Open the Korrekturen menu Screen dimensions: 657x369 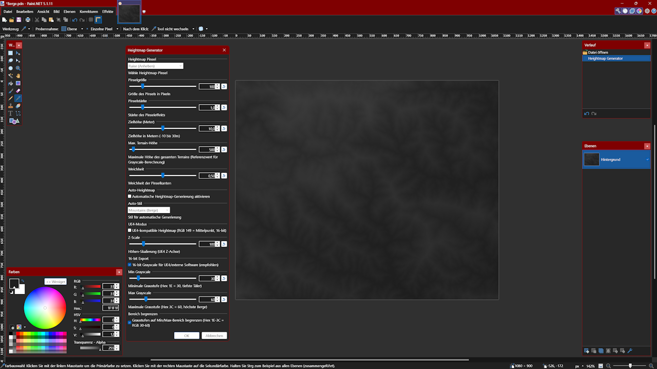pyautogui.click(x=89, y=11)
